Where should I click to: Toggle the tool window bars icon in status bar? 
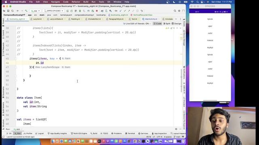[4, 137]
